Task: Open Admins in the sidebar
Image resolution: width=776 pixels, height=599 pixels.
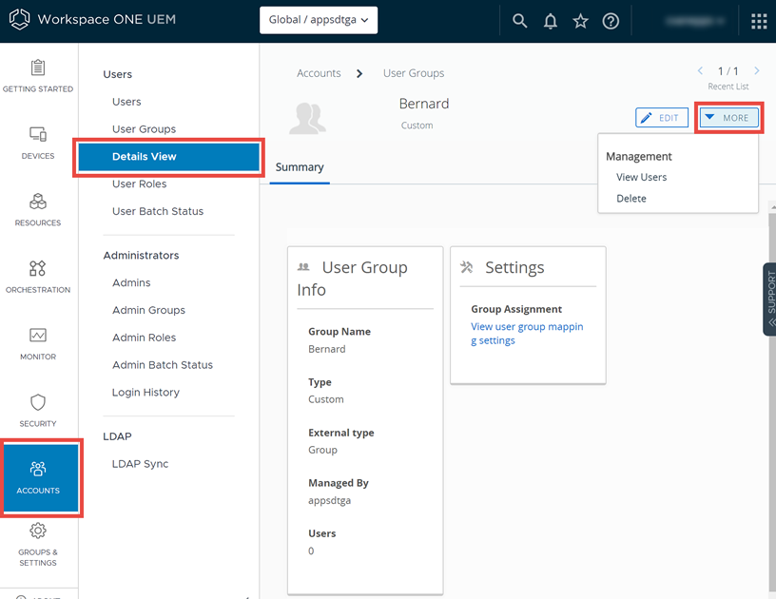Action: pyautogui.click(x=131, y=282)
